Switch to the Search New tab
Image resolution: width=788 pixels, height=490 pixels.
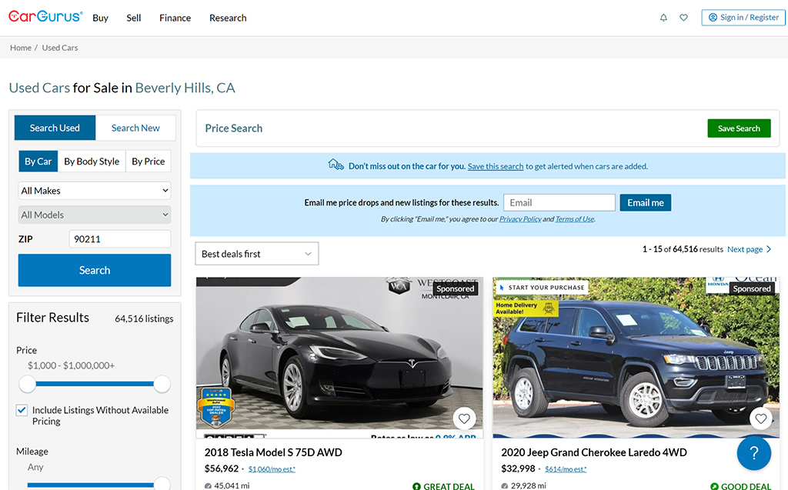pos(135,128)
